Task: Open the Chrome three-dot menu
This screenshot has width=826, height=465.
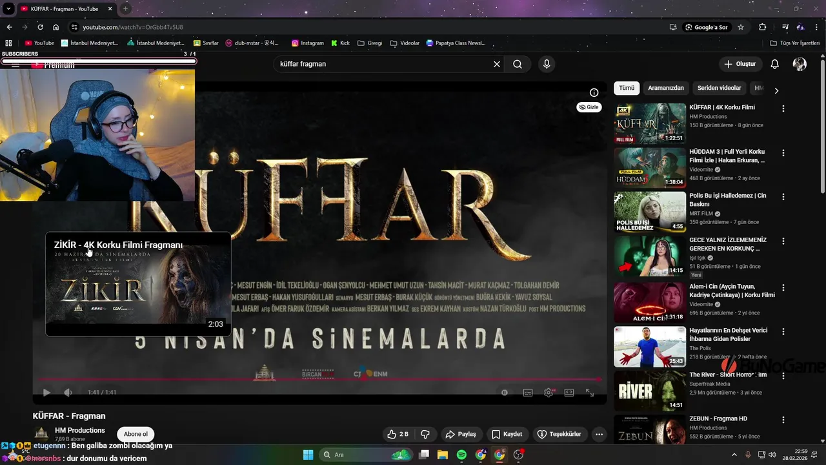Action: (817, 27)
